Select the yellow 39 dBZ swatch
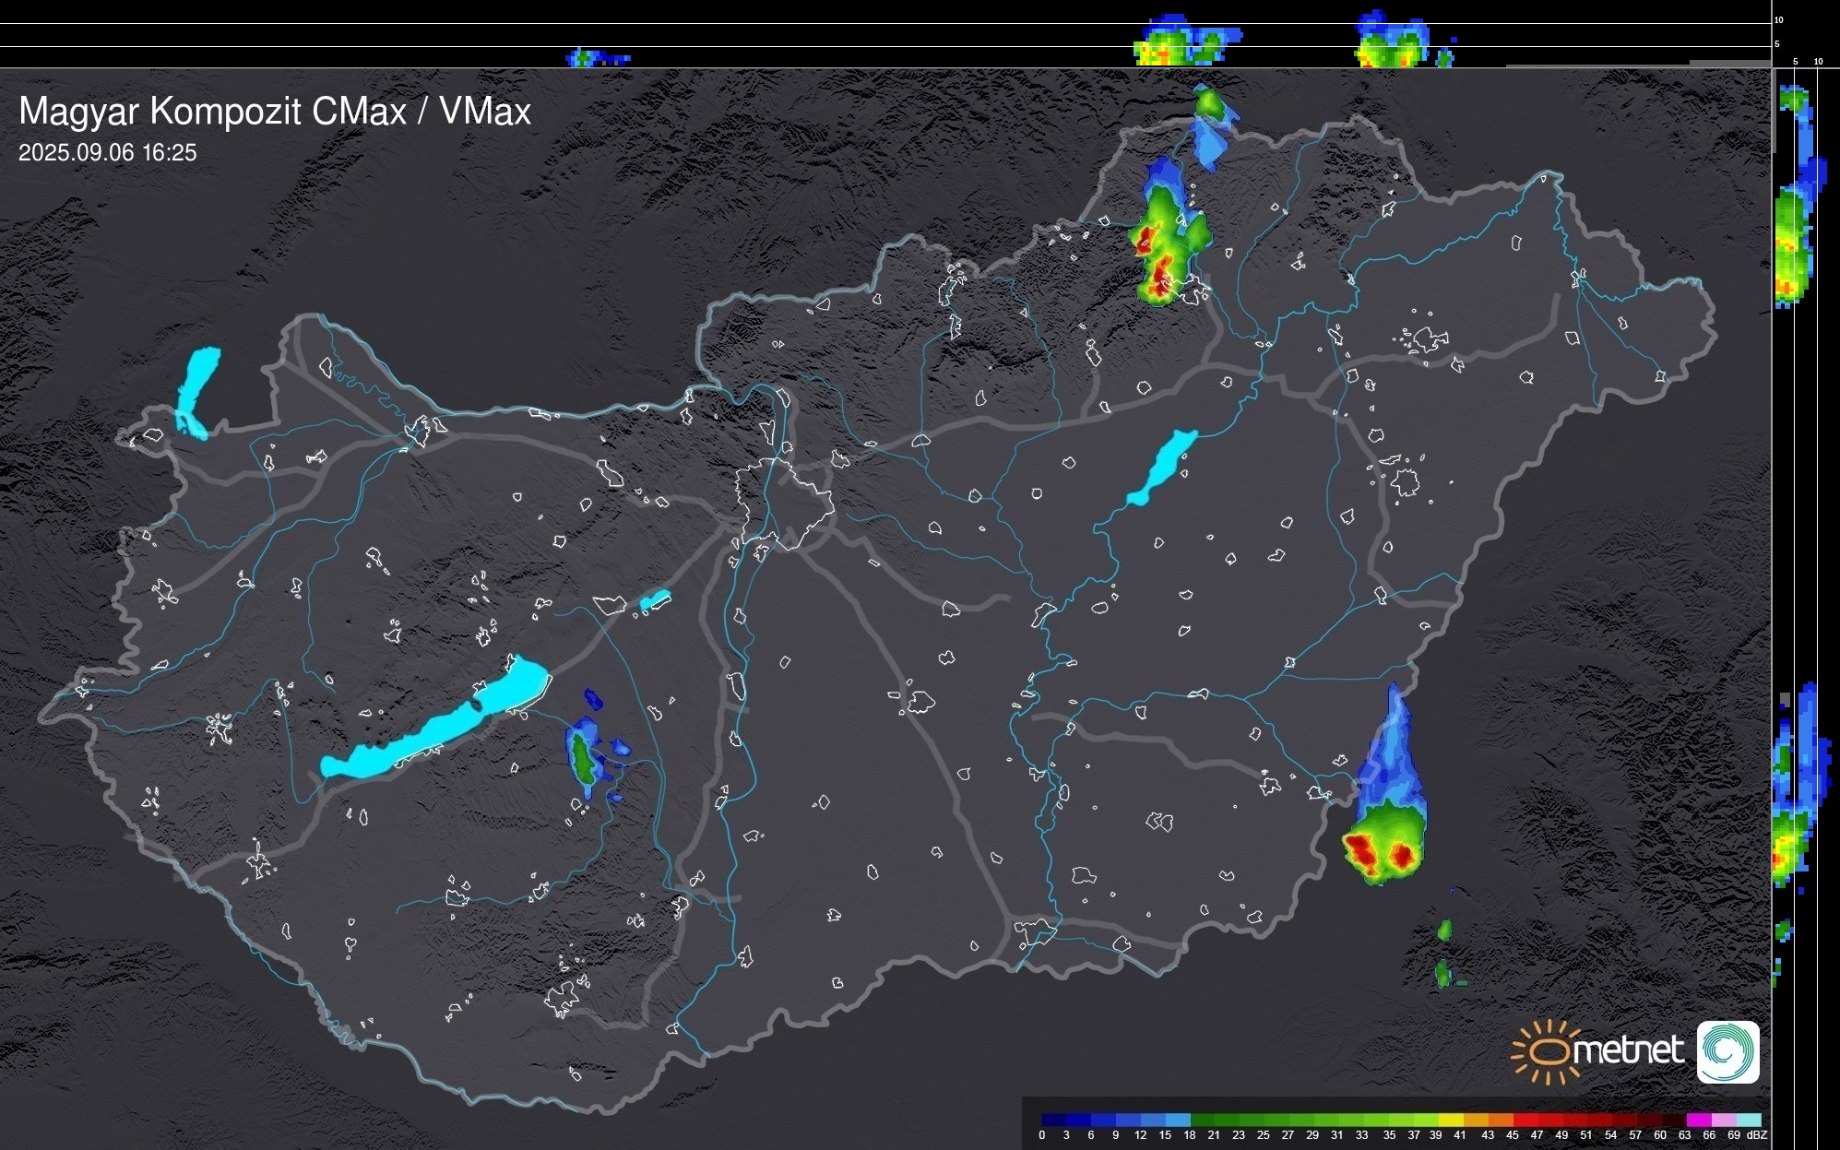 click(1450, 1120)
